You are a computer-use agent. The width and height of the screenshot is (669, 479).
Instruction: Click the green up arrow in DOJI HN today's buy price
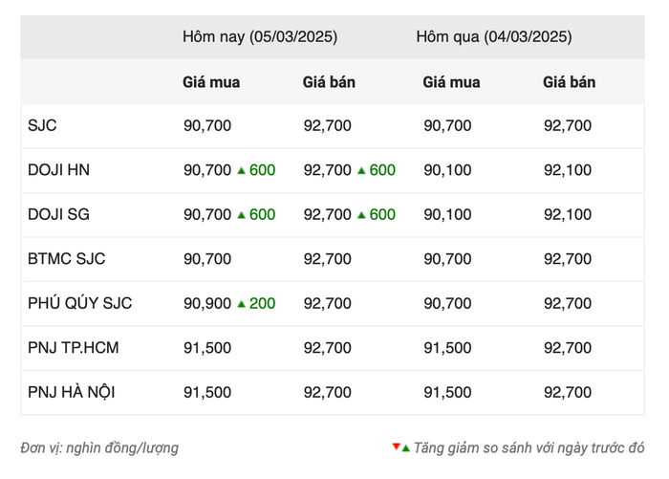click(241, 170)
